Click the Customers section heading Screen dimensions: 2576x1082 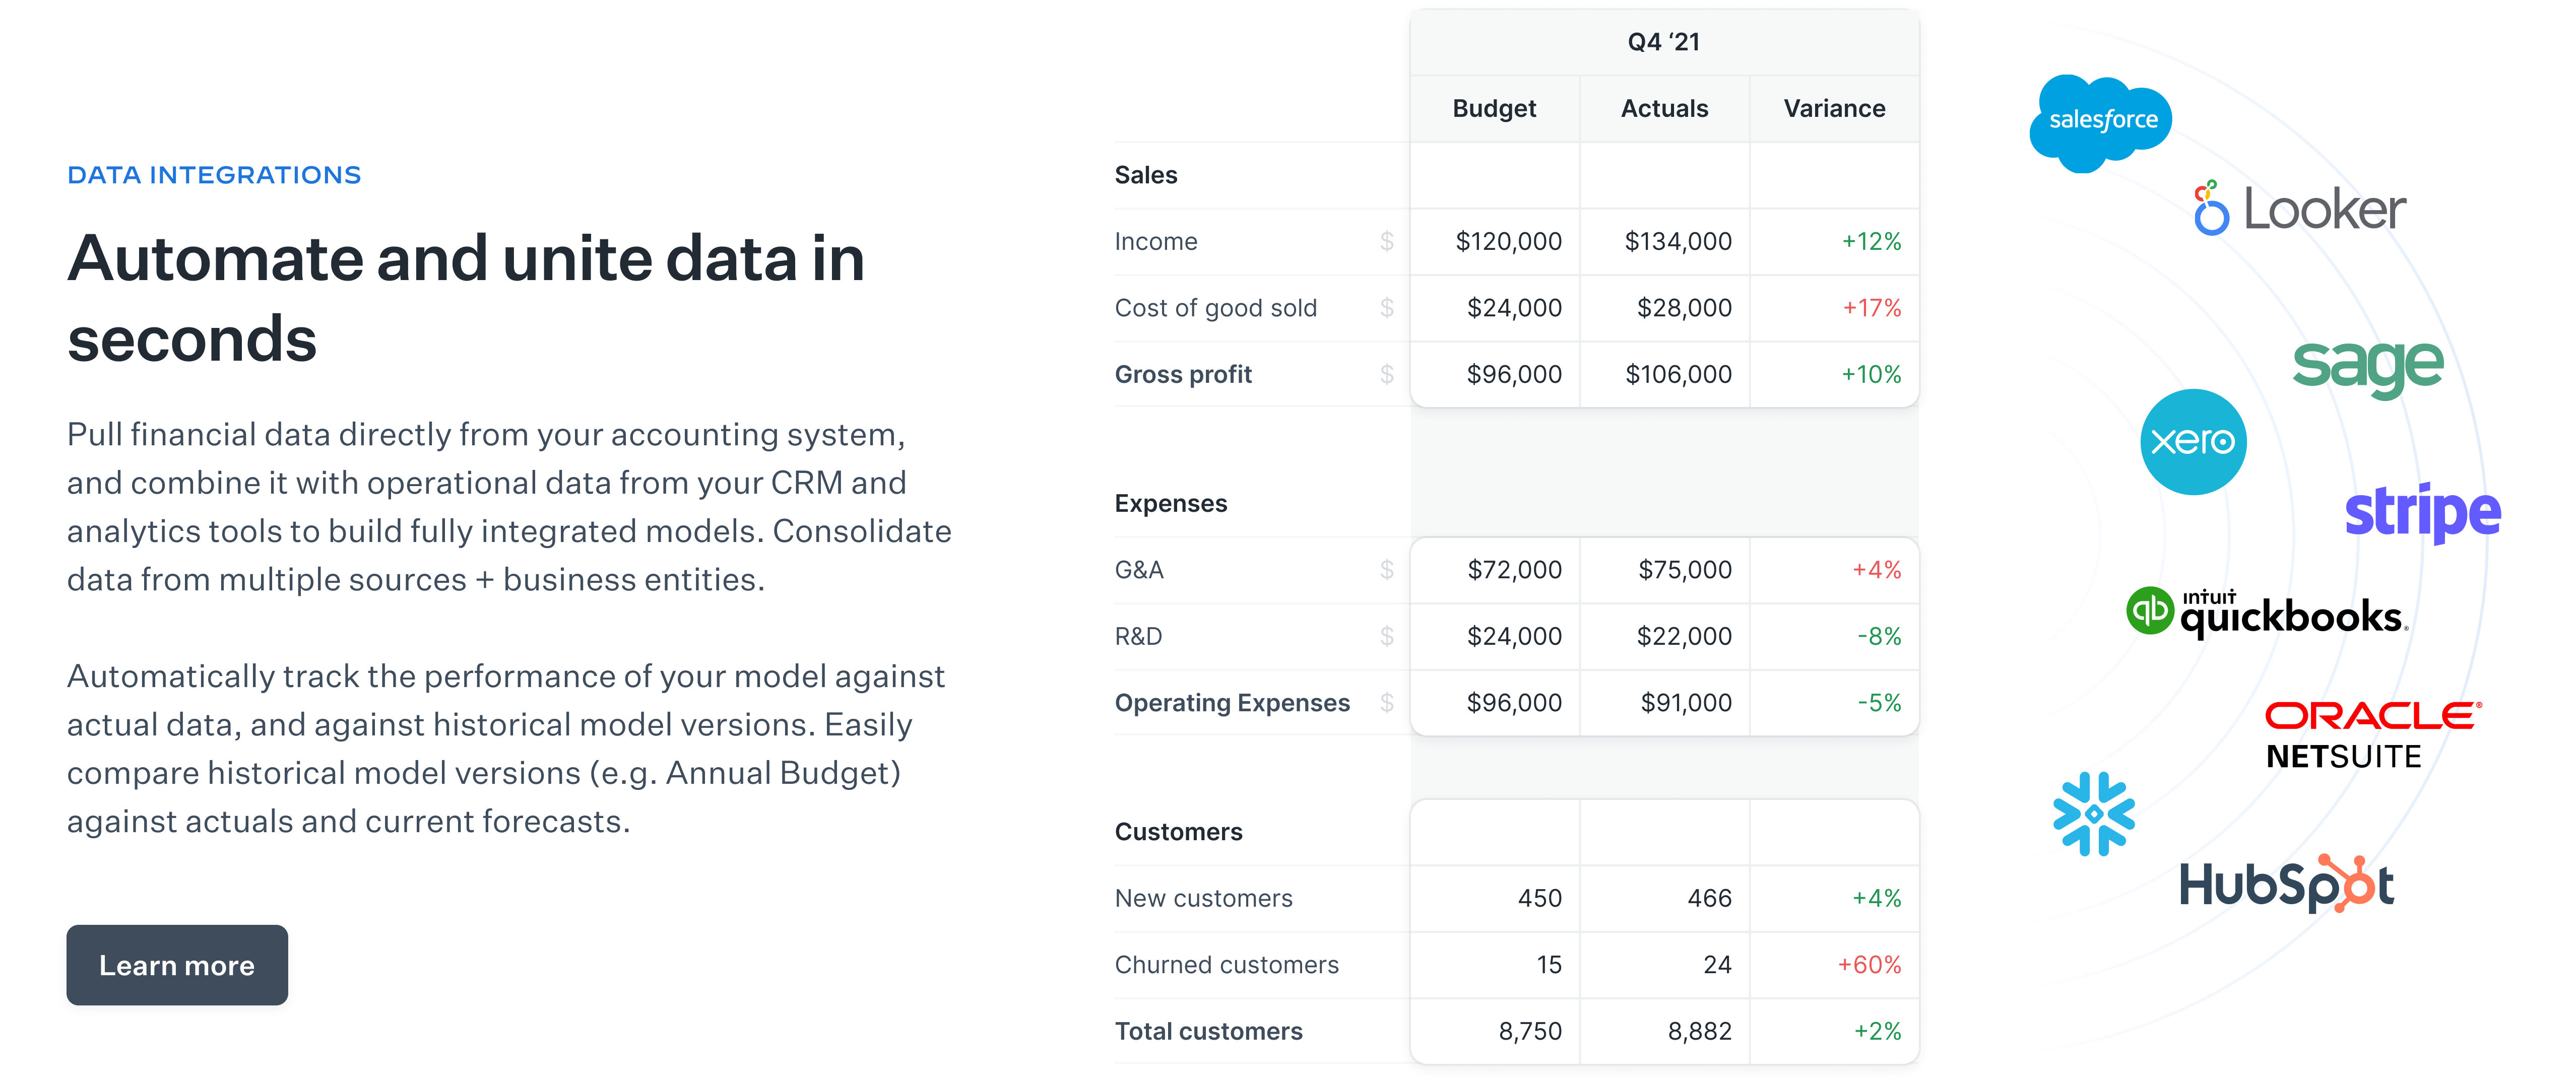(x=1178, y=832)
